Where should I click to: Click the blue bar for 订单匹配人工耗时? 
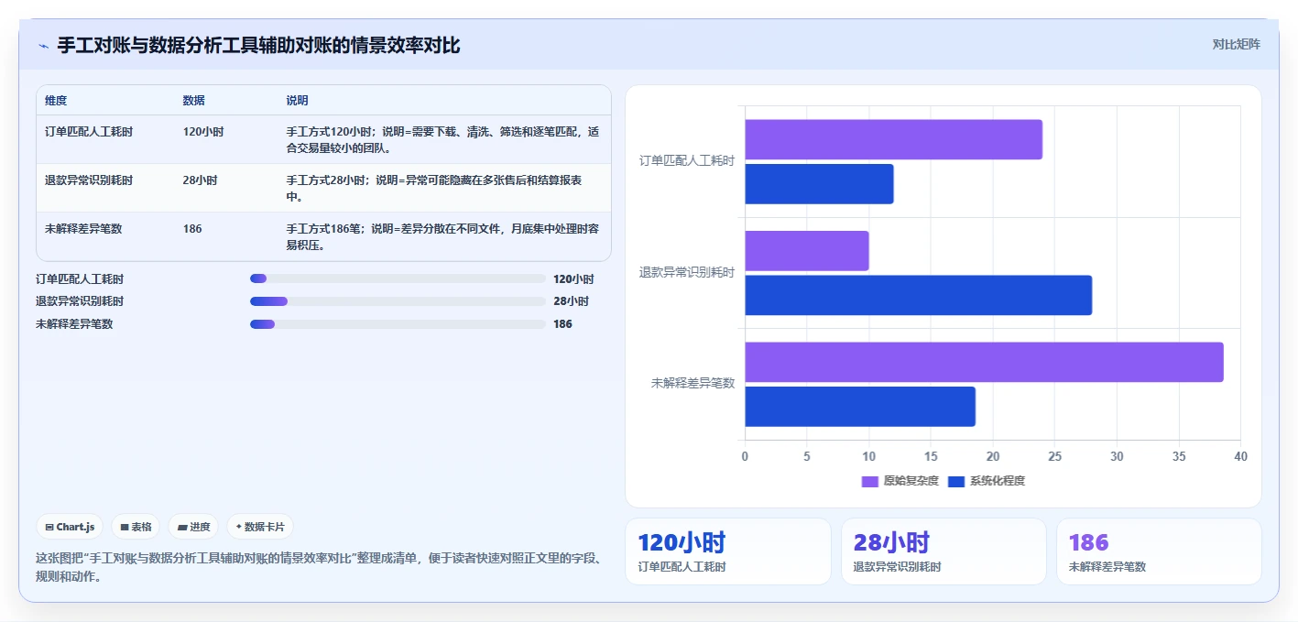click(x=819, y=184)
